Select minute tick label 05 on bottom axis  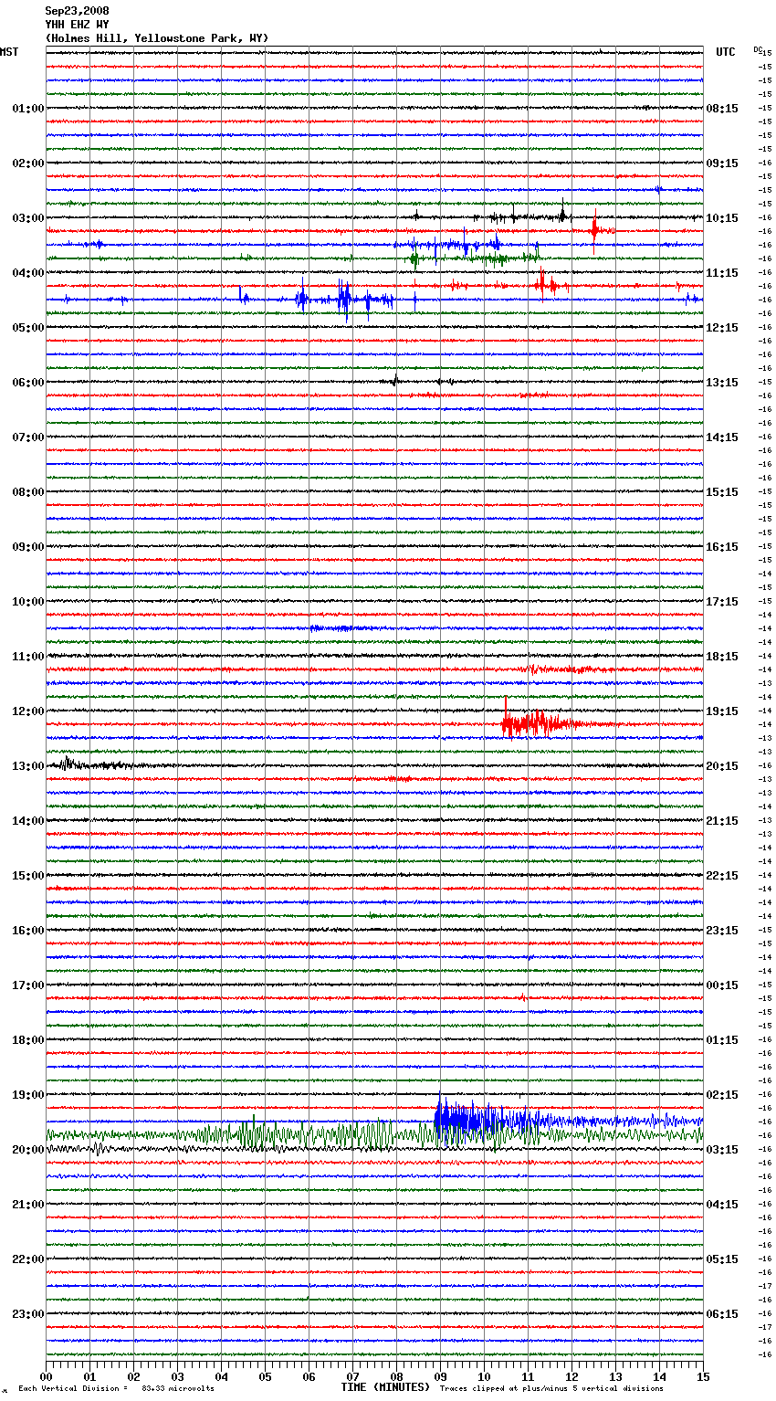point(265,1376)
